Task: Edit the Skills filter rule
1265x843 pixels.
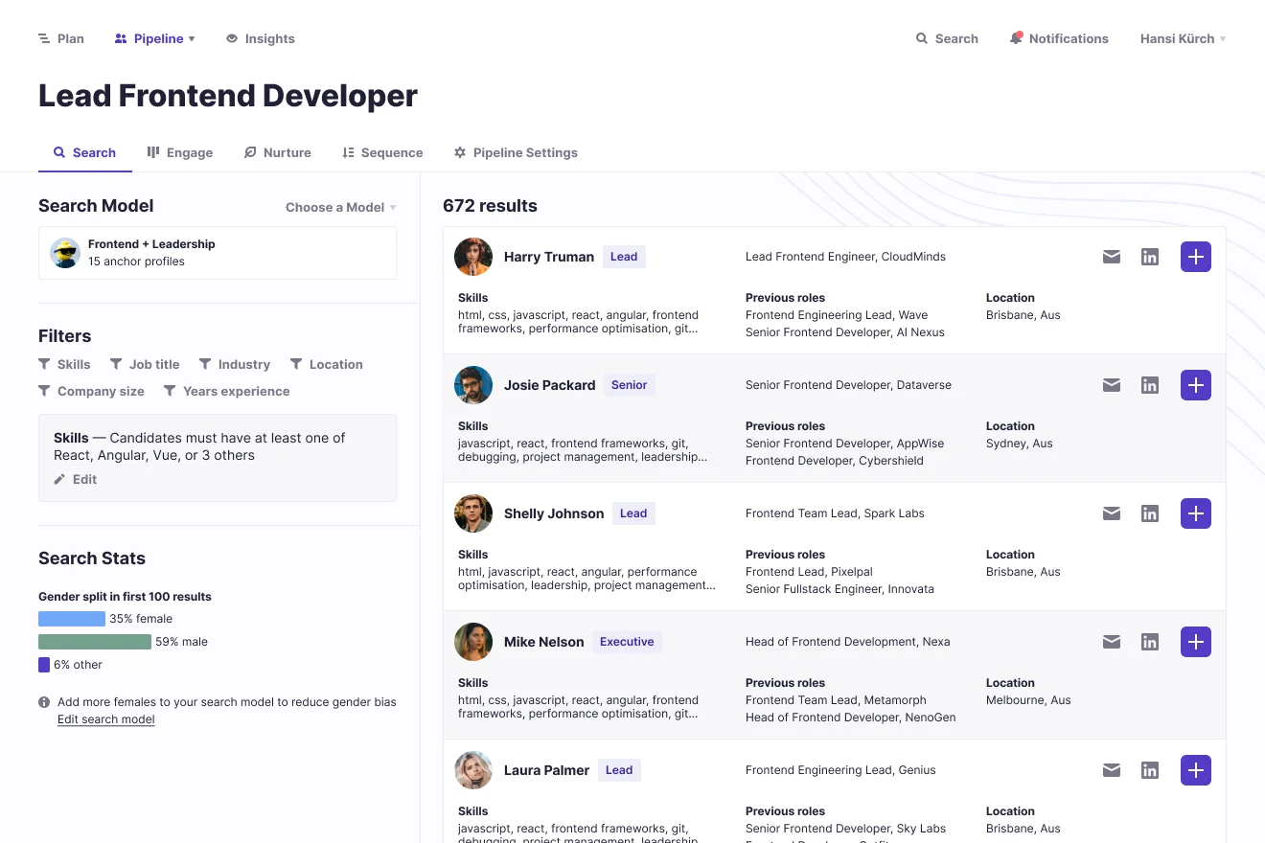Action: click(76, 479)
